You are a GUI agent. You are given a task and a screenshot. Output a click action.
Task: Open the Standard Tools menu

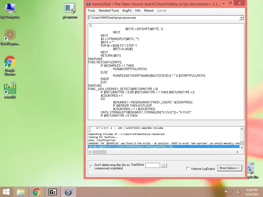tap(109, 10)
